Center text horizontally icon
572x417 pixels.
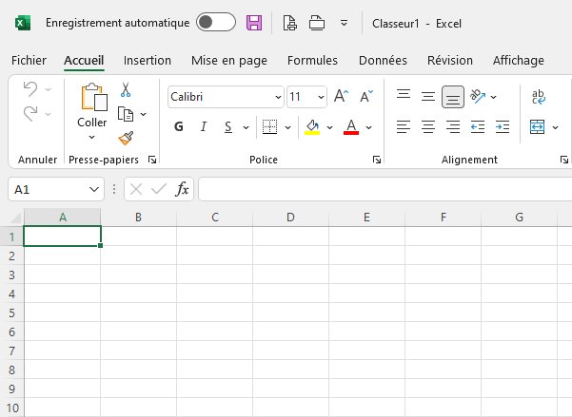coord(428,126)
